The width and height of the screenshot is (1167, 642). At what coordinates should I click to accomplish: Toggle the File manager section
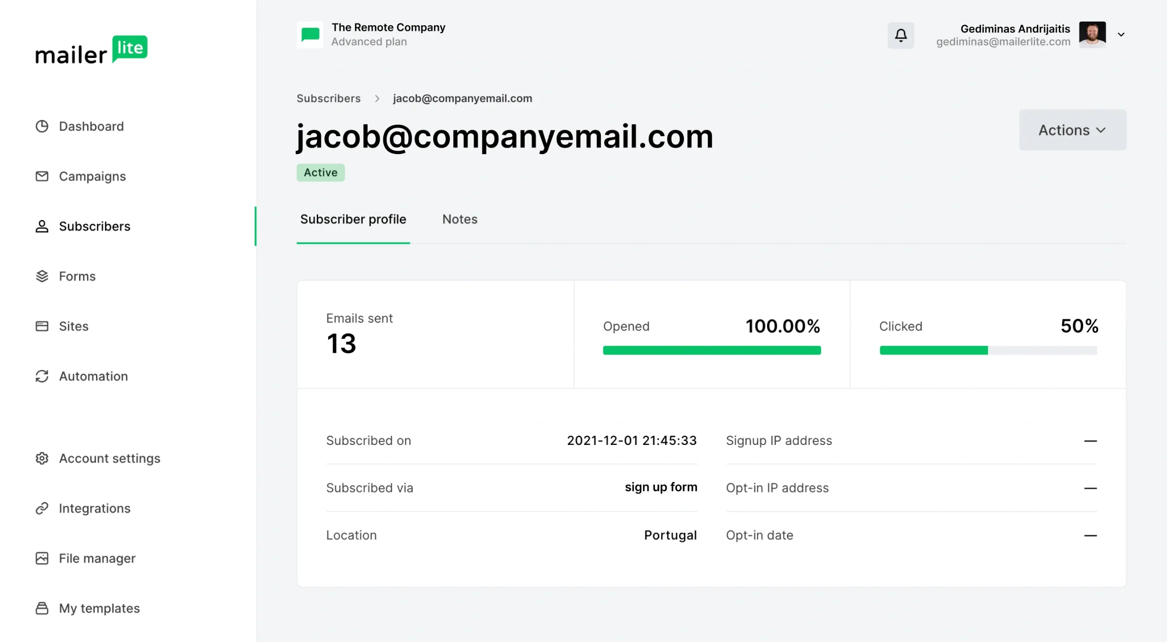tap(97, 558)
